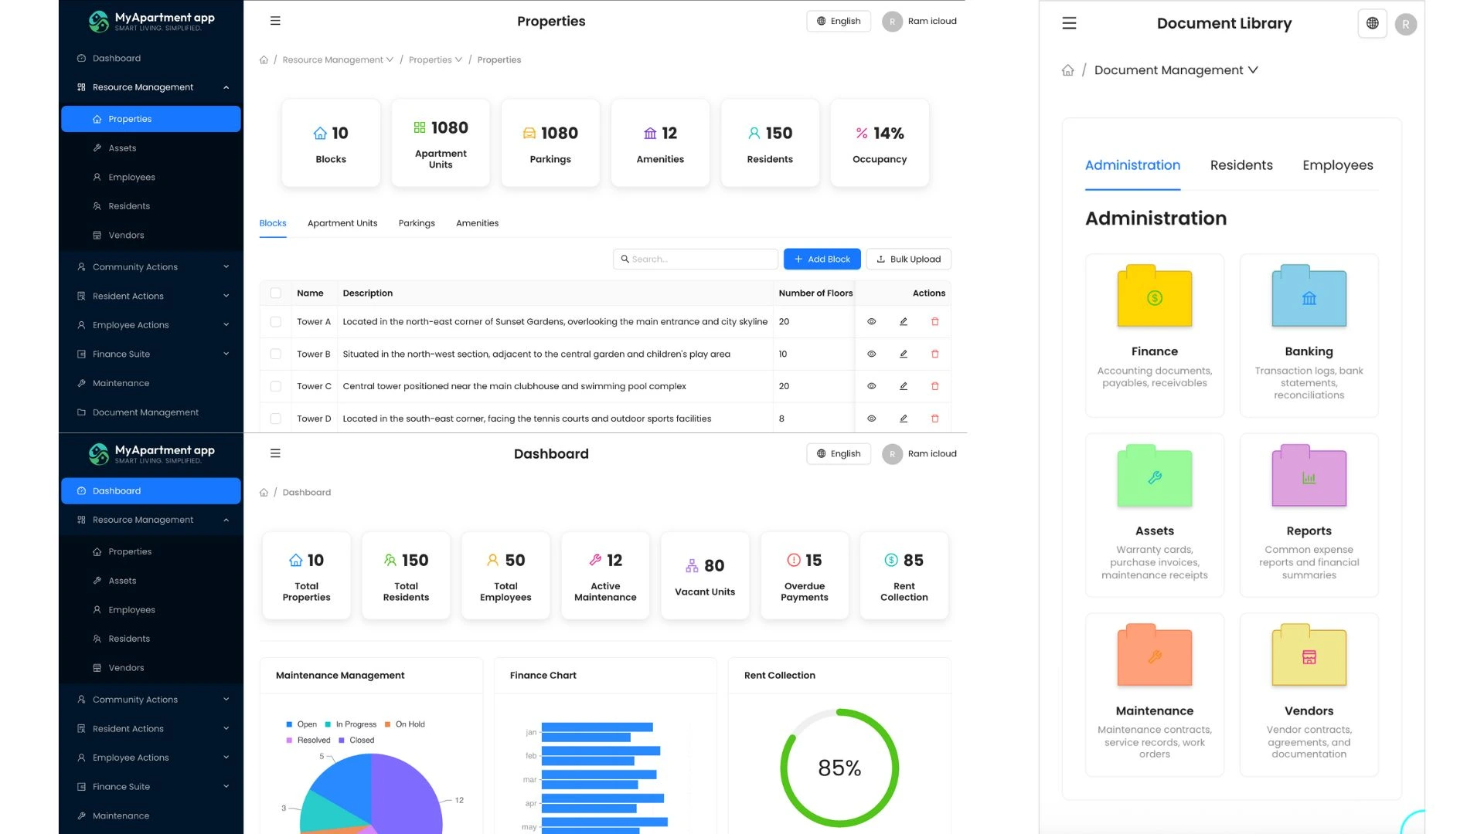Click the MyApartment app logo on Dashboard screen
This screenshot has width=1484, height=834.
pyautogui.click(x=151, y=453)
